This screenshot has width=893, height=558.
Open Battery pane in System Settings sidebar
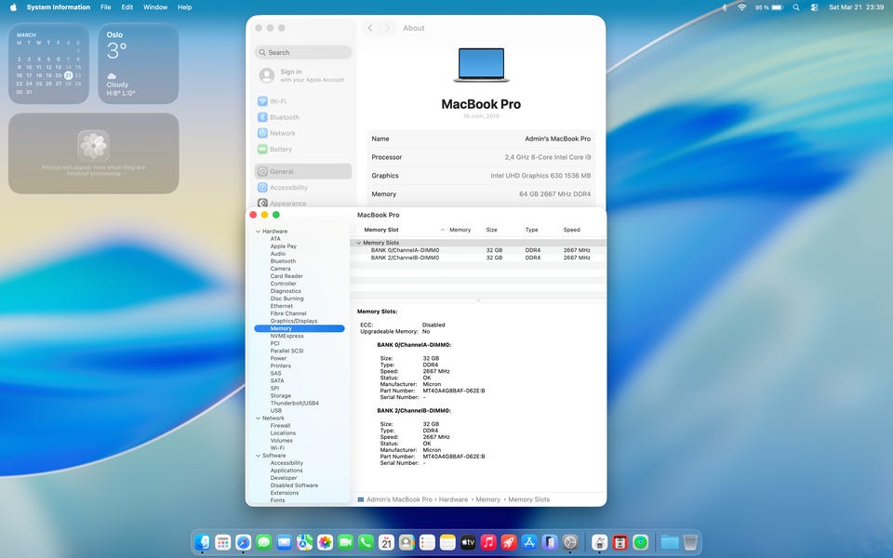click(280, 149)
